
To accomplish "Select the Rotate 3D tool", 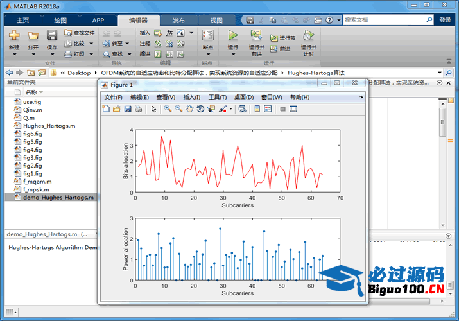I will 200,109.
